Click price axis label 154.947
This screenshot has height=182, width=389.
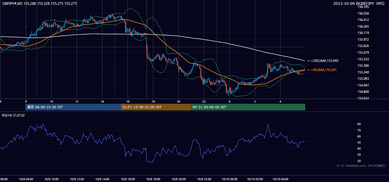pyautogui.click(x=363, y=85)
